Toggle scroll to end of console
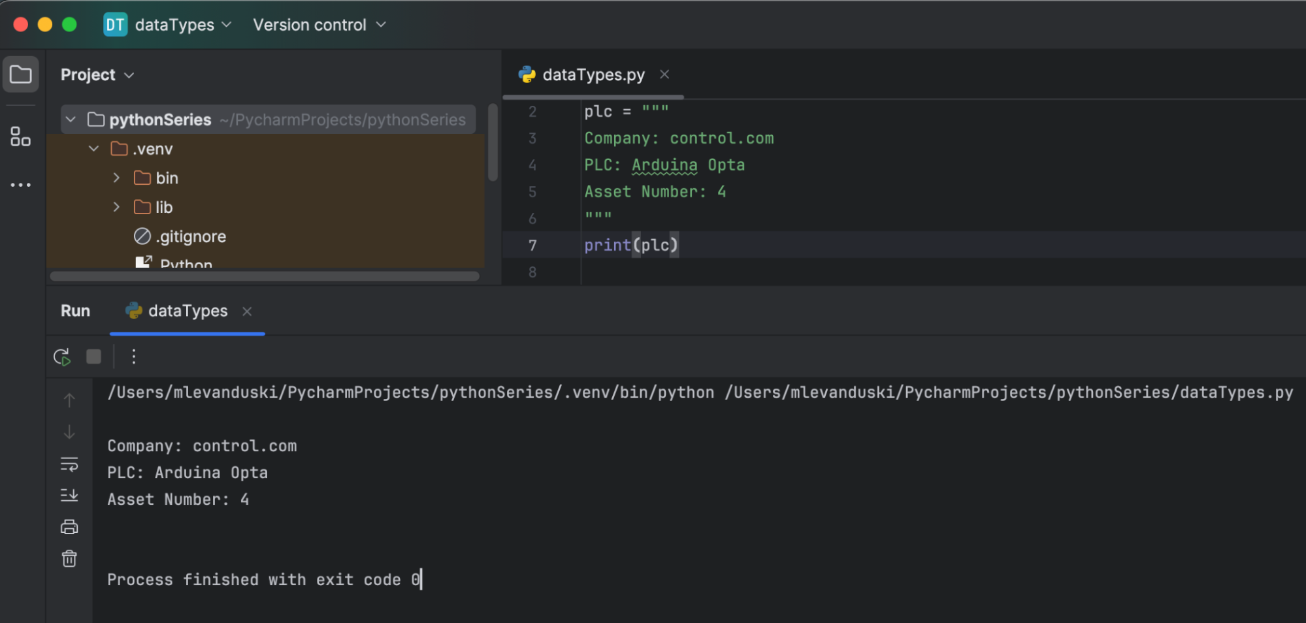 69,495
